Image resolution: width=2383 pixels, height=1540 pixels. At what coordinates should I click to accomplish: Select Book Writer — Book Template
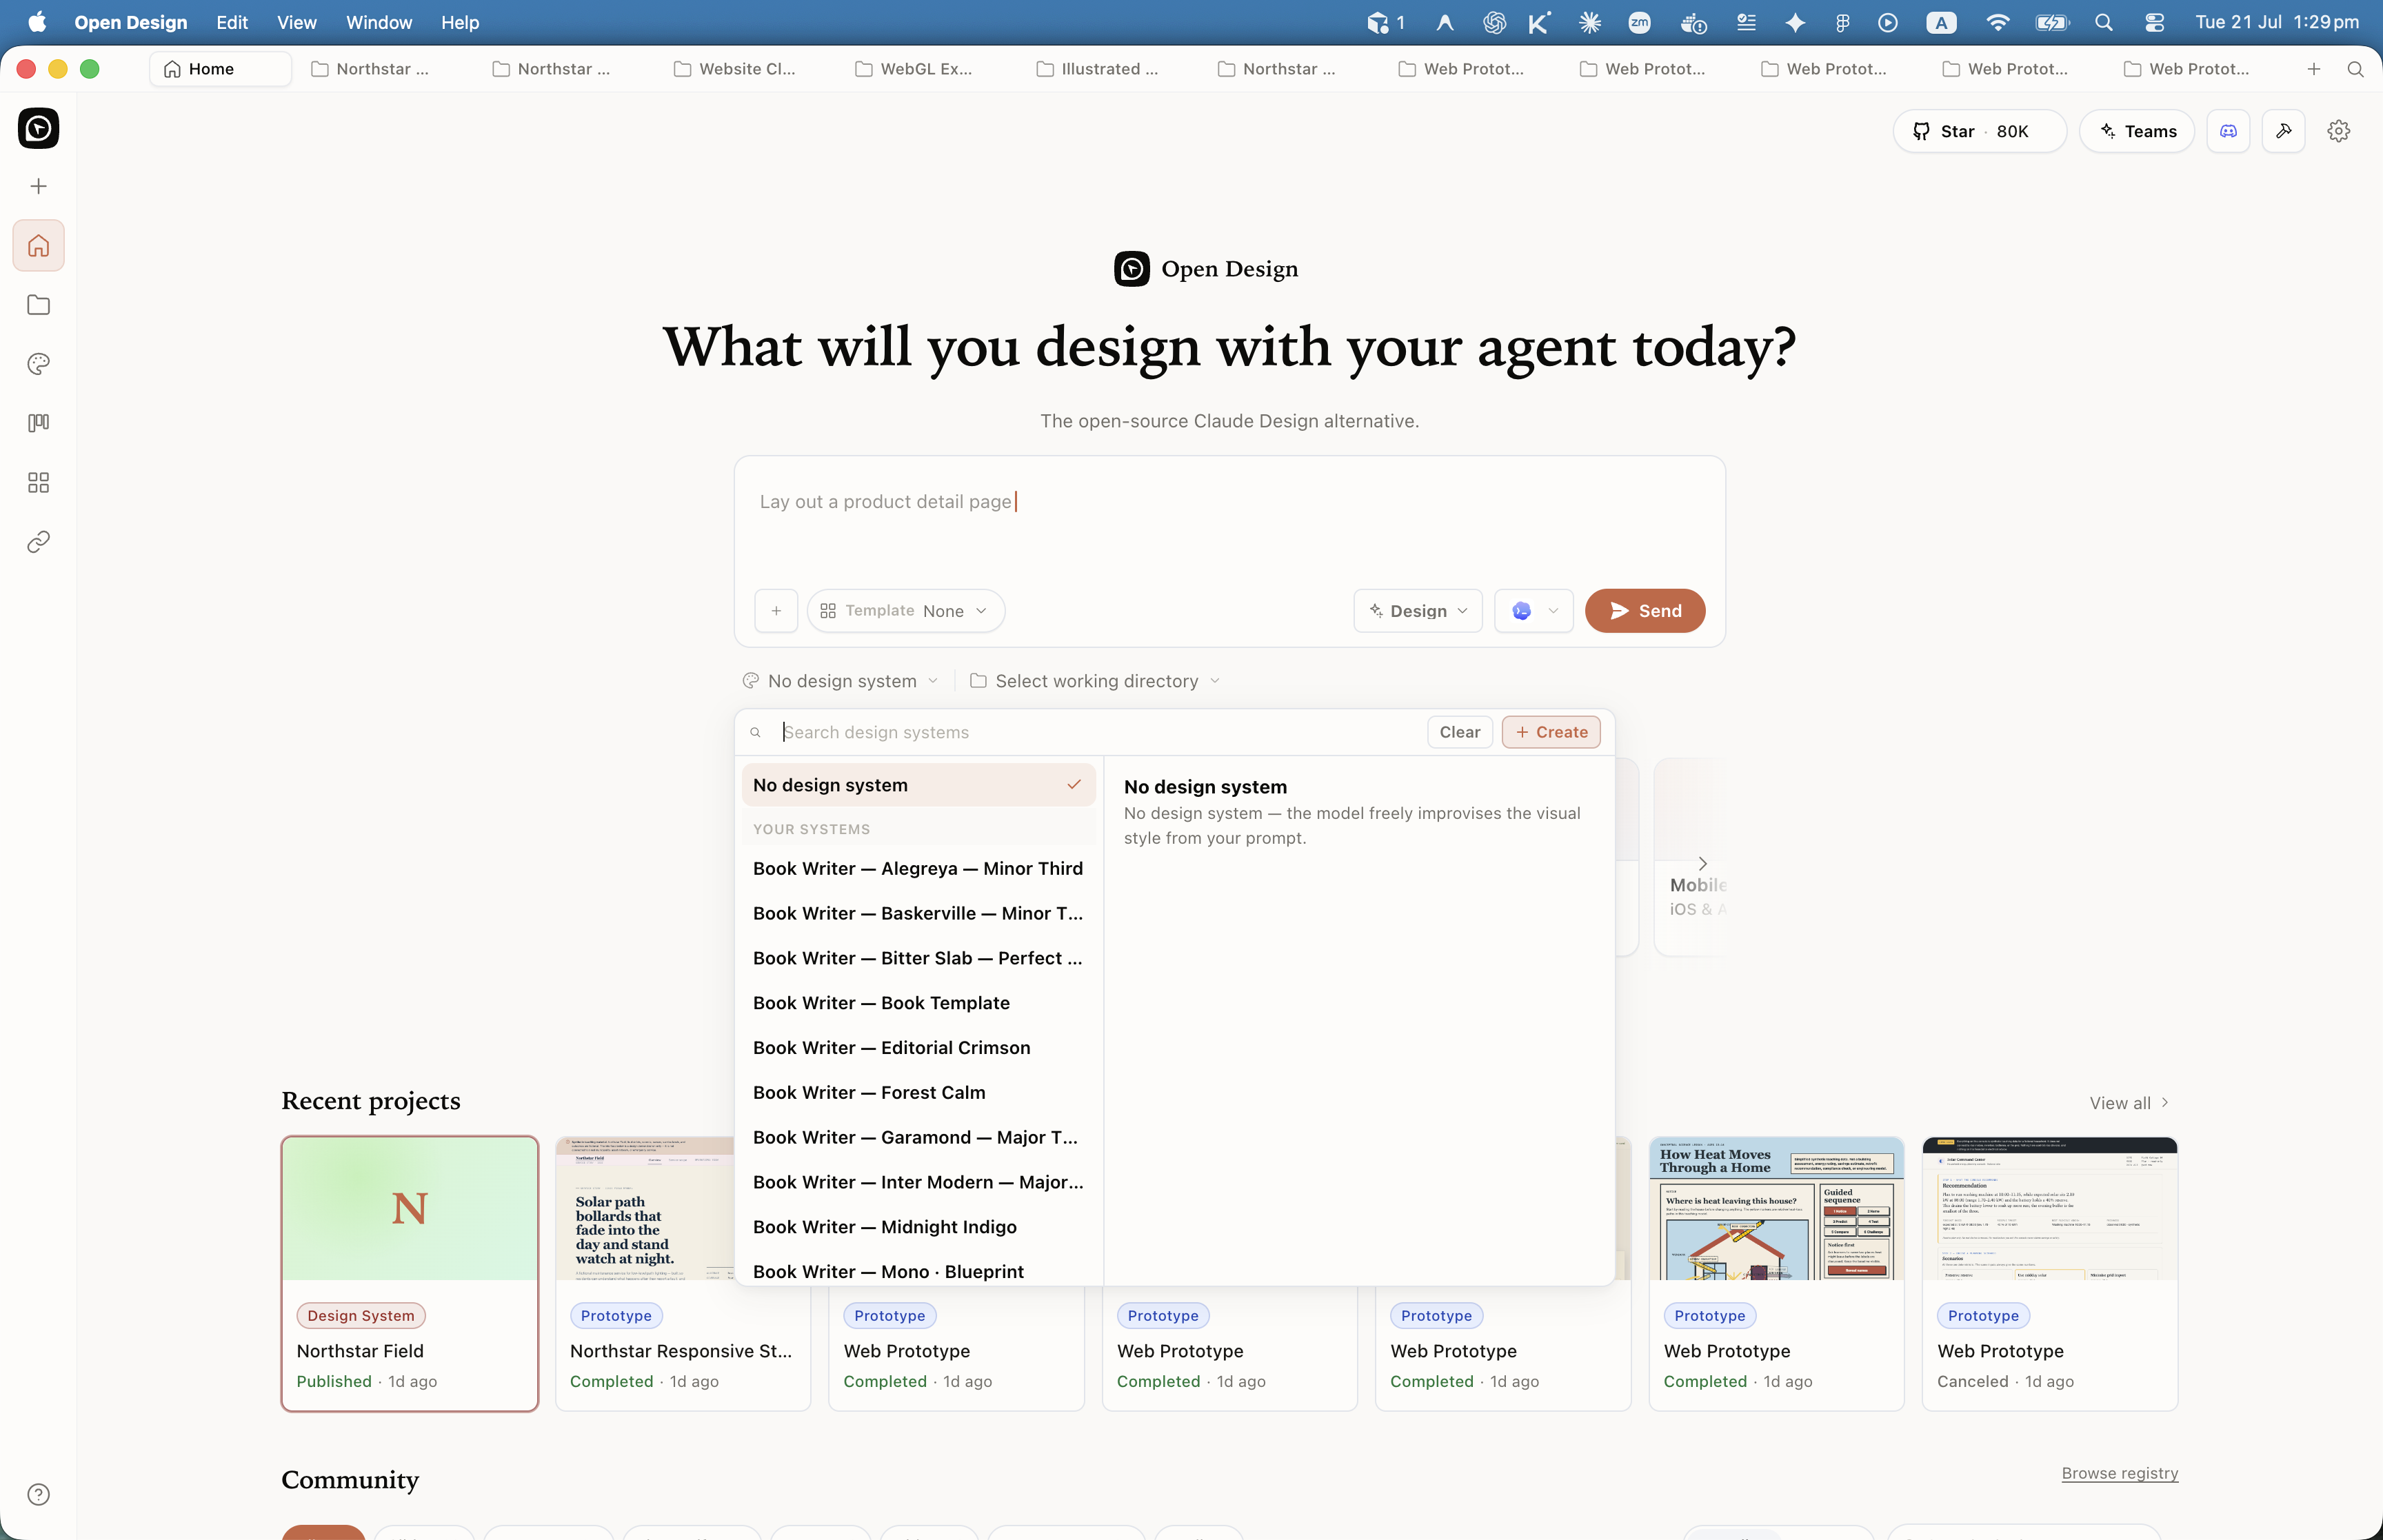click(918, 1004)
